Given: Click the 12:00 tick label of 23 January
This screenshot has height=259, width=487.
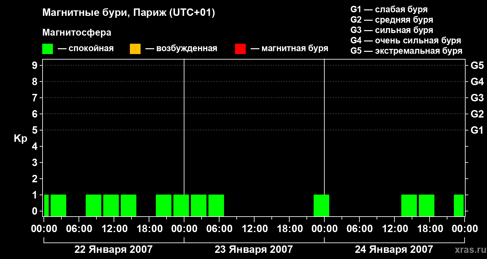Looking at the screenshot, I should (254, 229).
